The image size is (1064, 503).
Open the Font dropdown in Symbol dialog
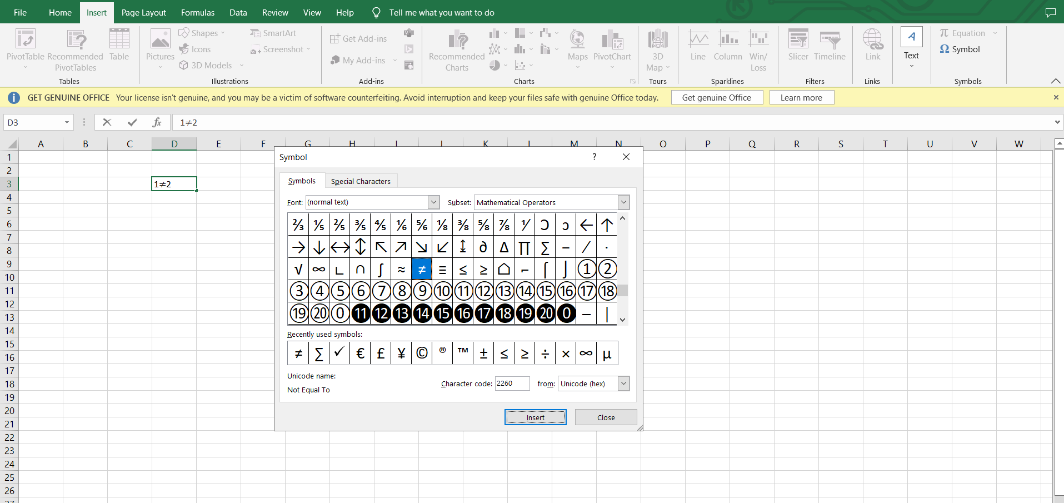pyautogui.click(x=434, y=202)
